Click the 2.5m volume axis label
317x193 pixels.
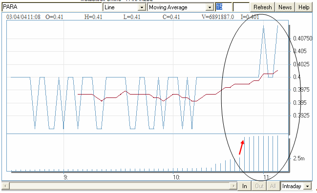pyautogui.click(x=299, y=158)
